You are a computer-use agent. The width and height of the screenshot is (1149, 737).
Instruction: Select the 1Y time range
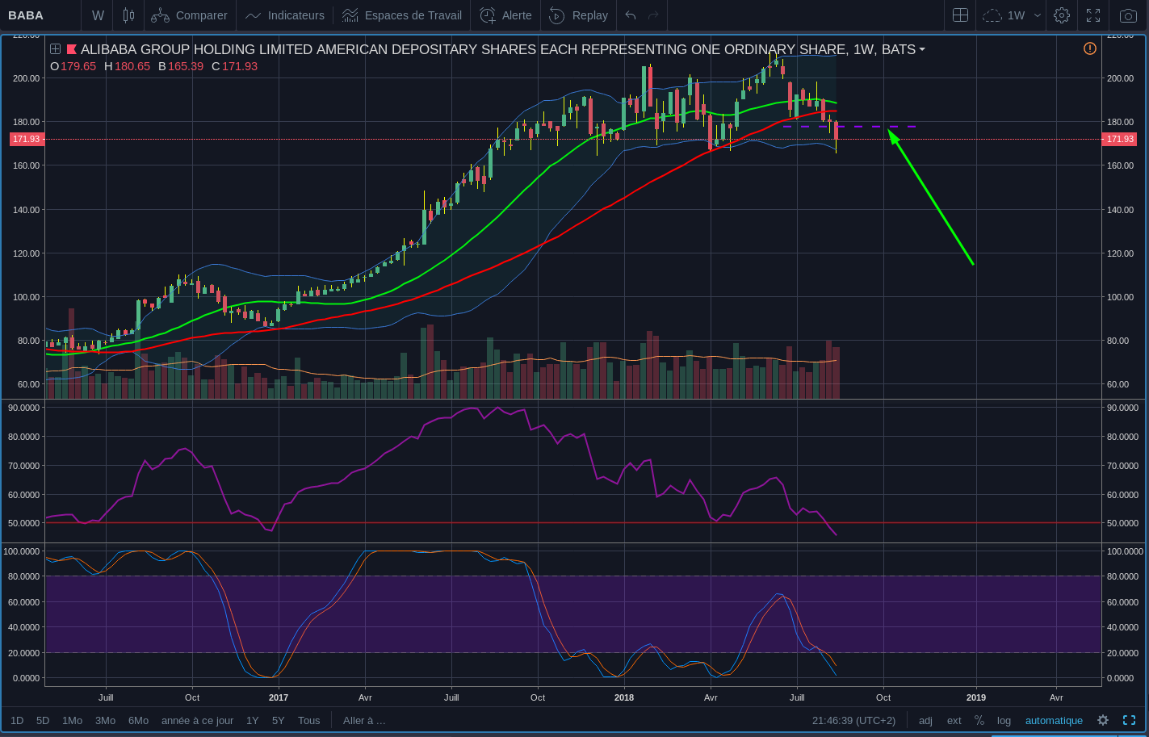(x=253, y=720)
